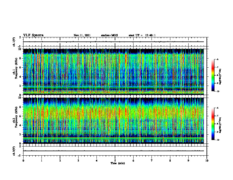
Task: Select the "start UT = 15:40: 1" text
Action: click(142, 35)
